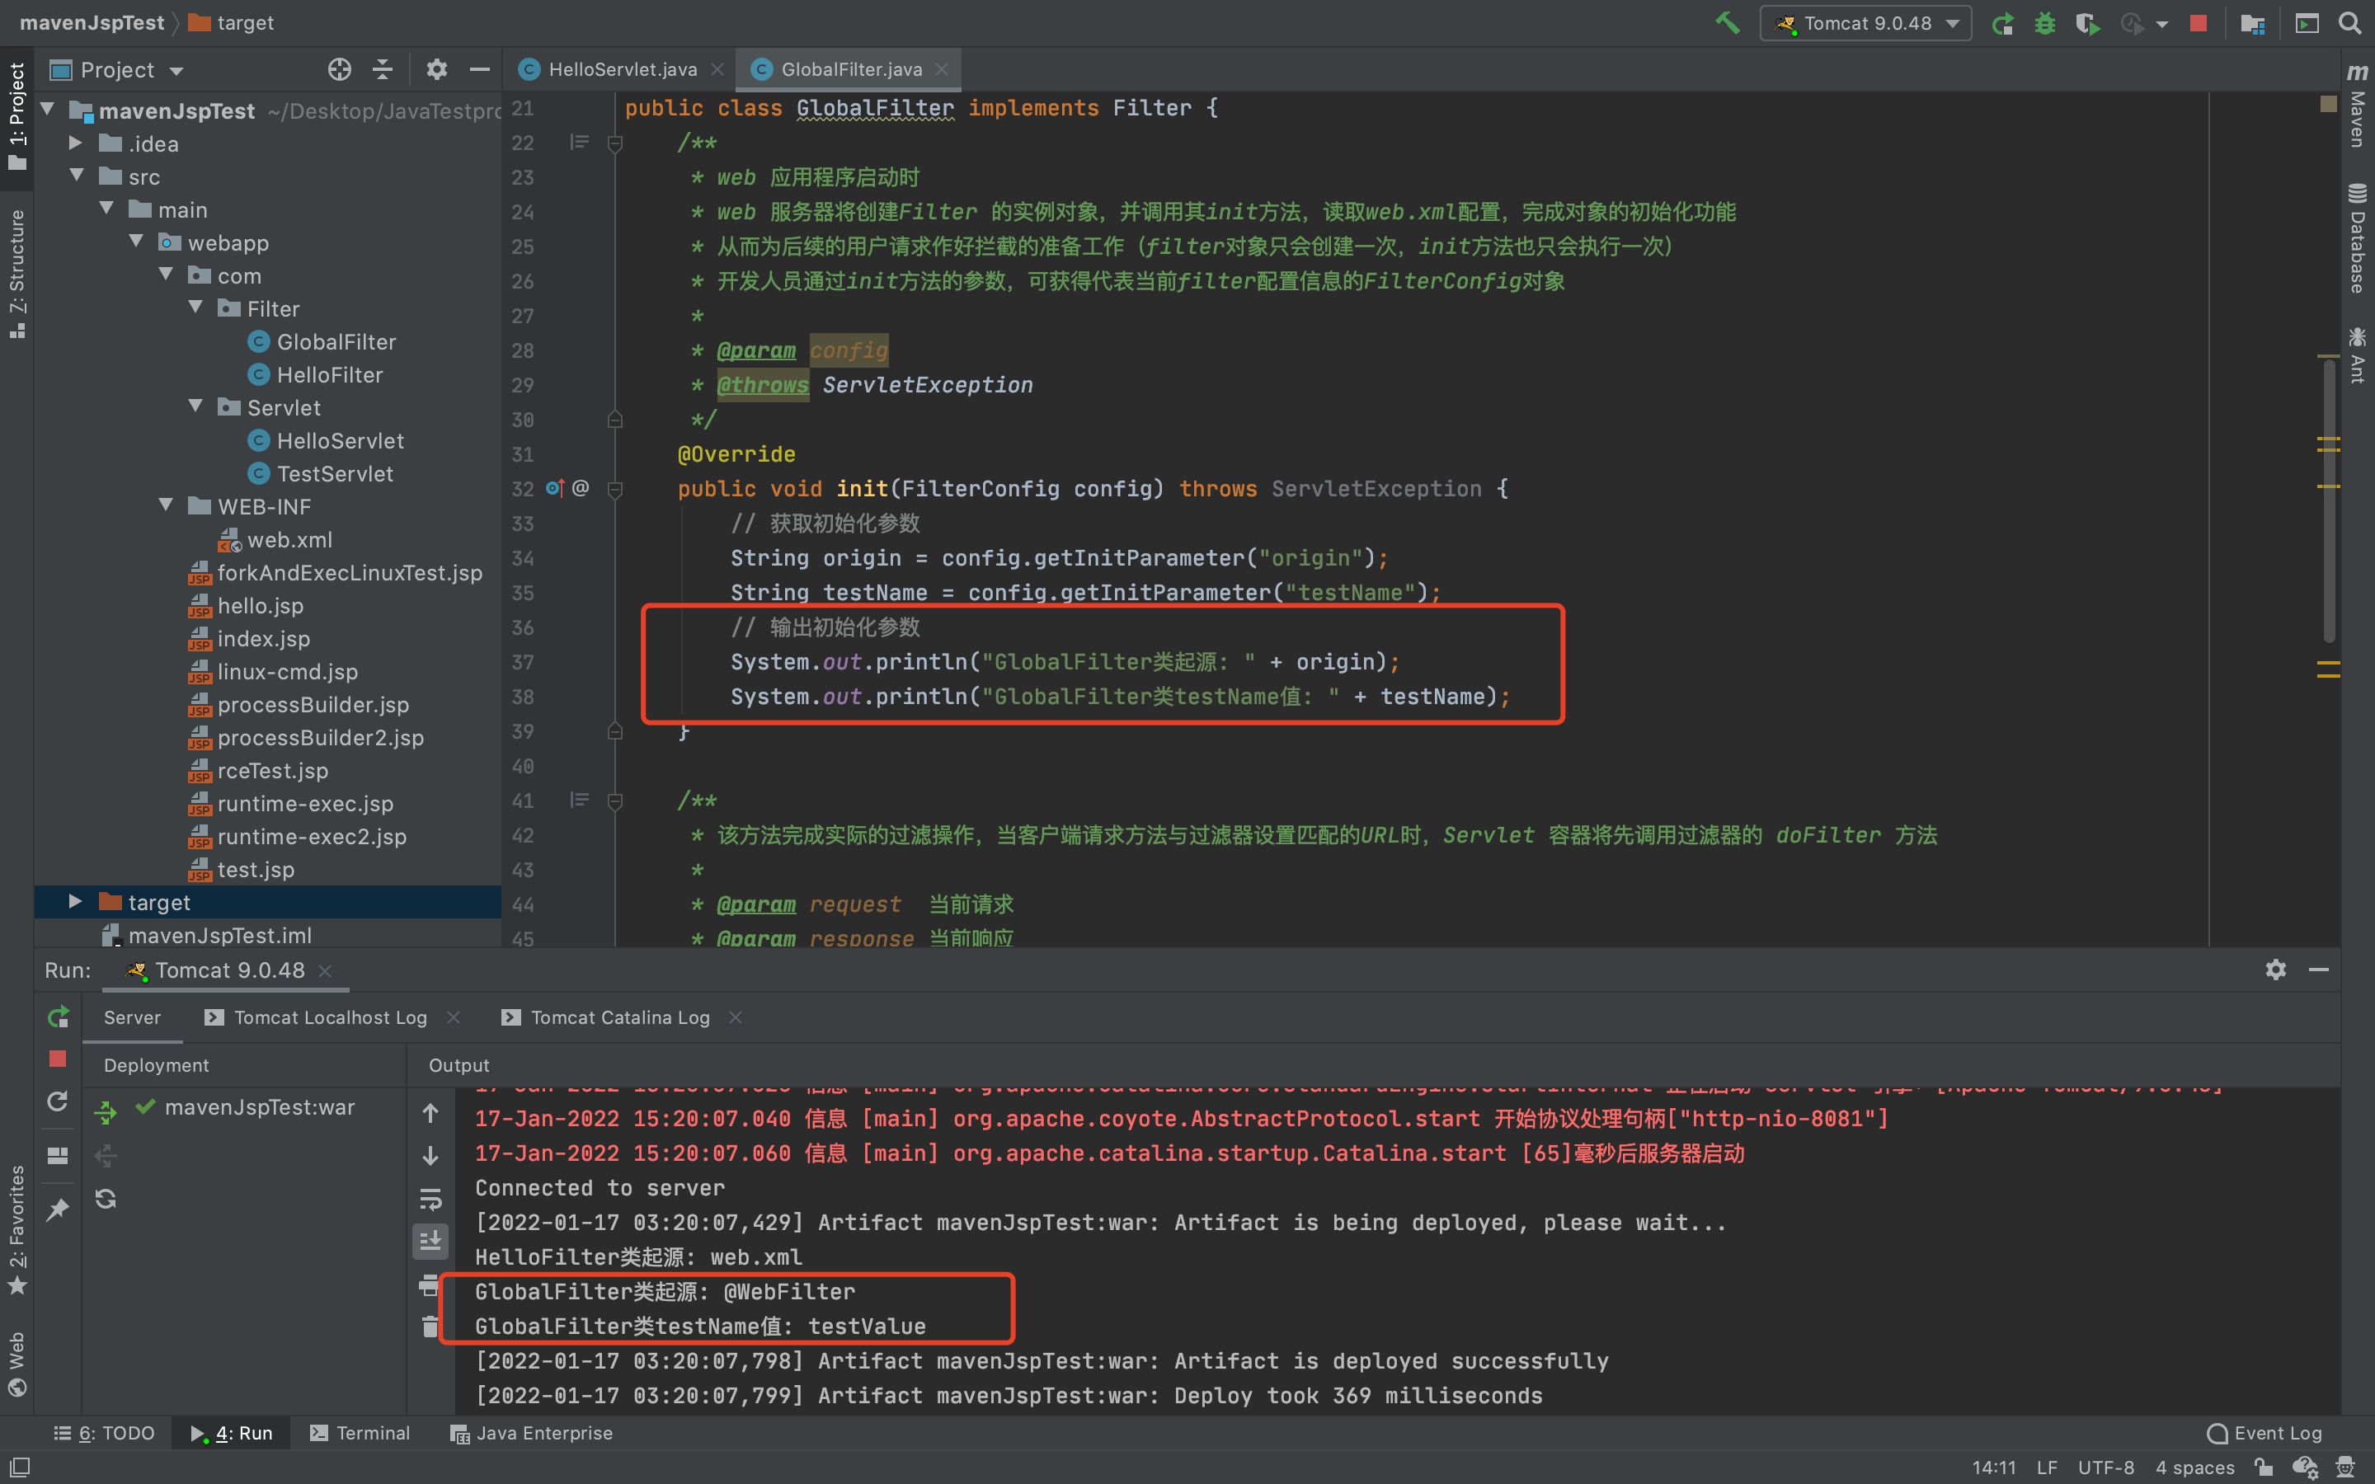Expand the target folder in the tree

click(x=76, y=902)
